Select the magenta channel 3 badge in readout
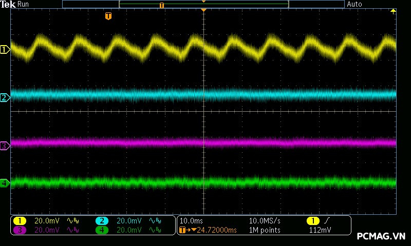 pyautogui.click(x=20, y=230)
